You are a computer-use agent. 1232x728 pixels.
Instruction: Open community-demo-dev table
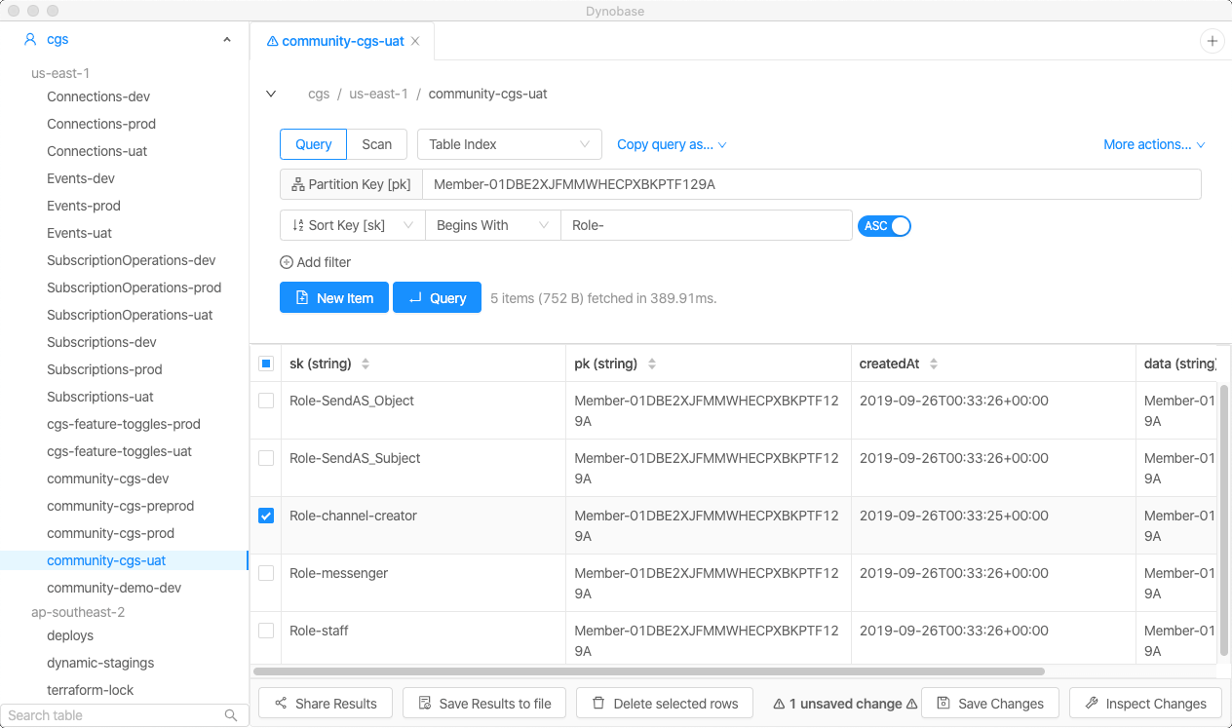114,588
